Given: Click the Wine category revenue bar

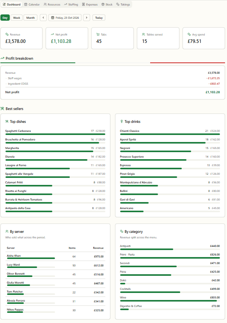Looking at the screenshot, I should [x=170, y=301].
